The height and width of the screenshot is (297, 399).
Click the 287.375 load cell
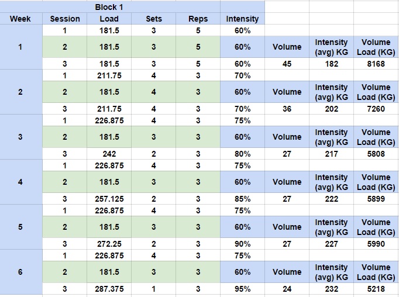[x=109, y=289]
